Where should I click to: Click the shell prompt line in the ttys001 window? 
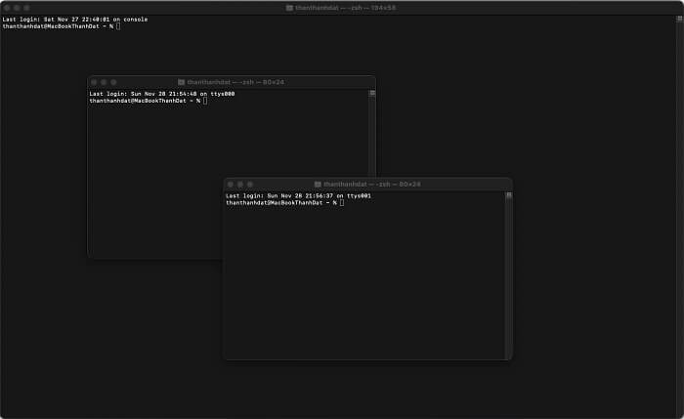tap(285, 203)
